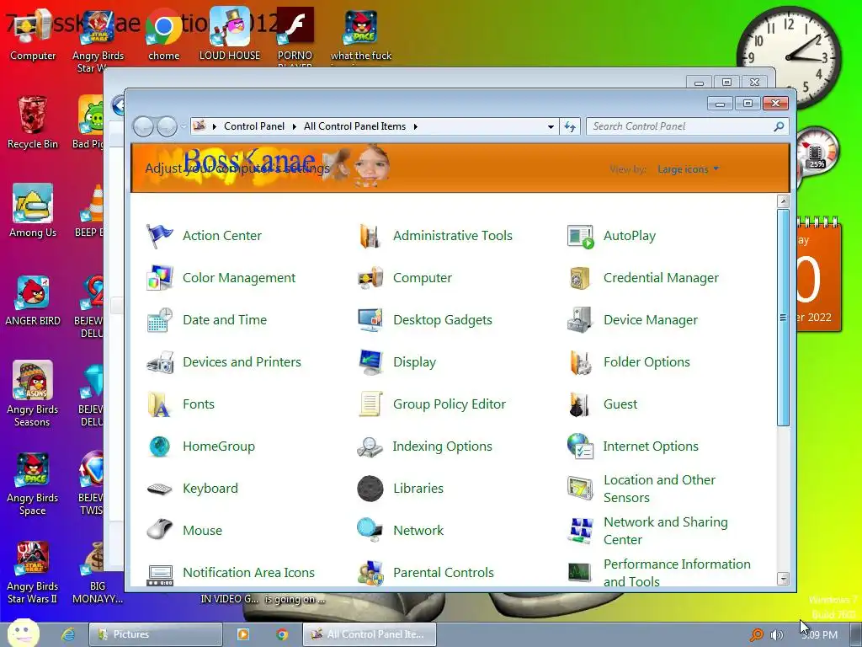Click the scrollbar up arrow in Control Panel

(x=784, y=201)
